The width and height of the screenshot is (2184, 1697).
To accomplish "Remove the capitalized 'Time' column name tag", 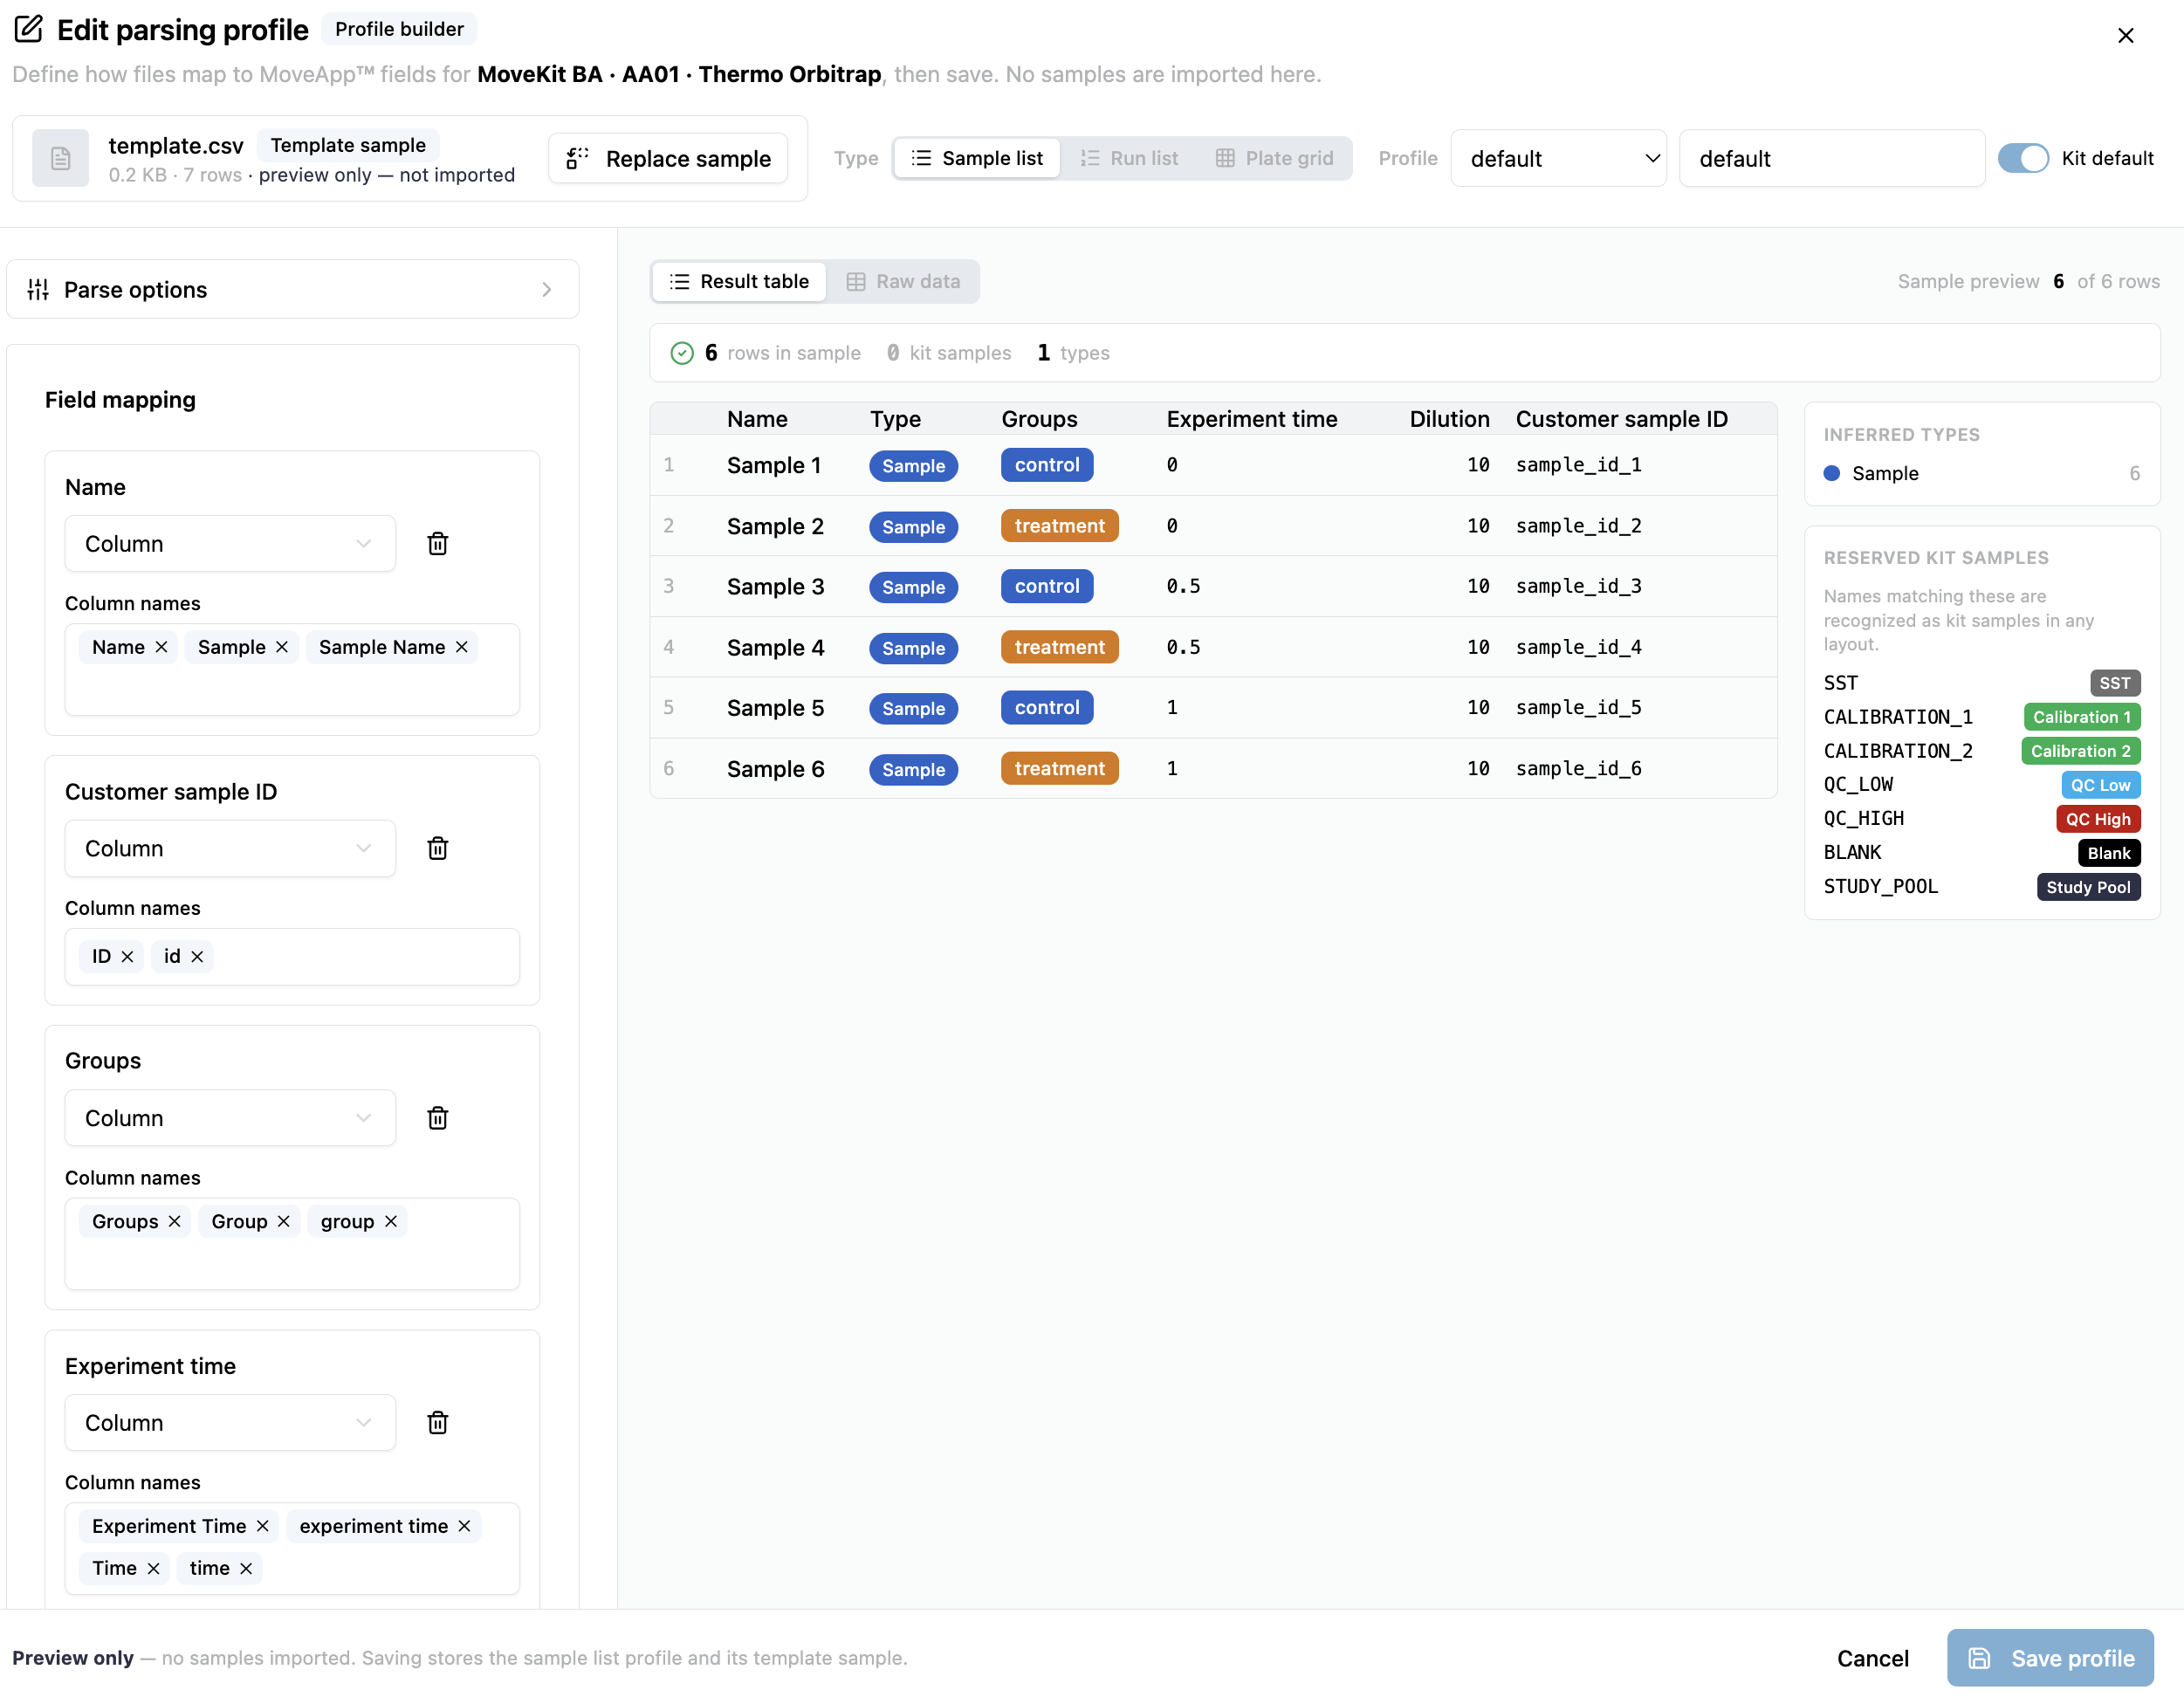I will [153, 1569].
